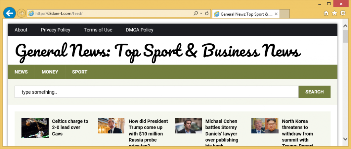Close the General News tab

coord(276,14)
